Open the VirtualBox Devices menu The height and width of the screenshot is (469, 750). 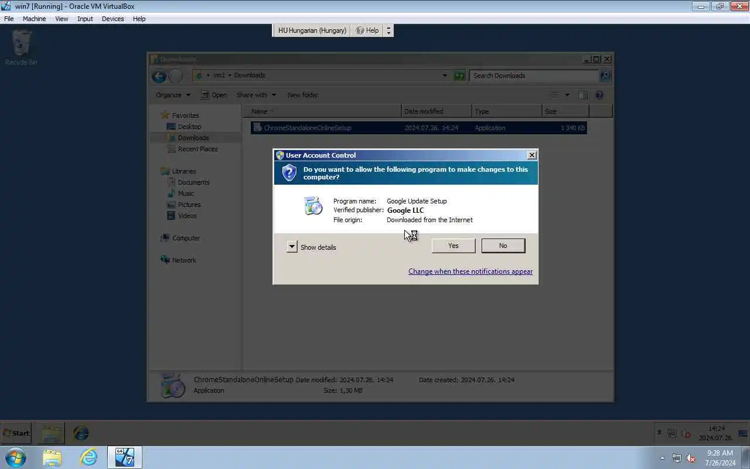[112, 19]
